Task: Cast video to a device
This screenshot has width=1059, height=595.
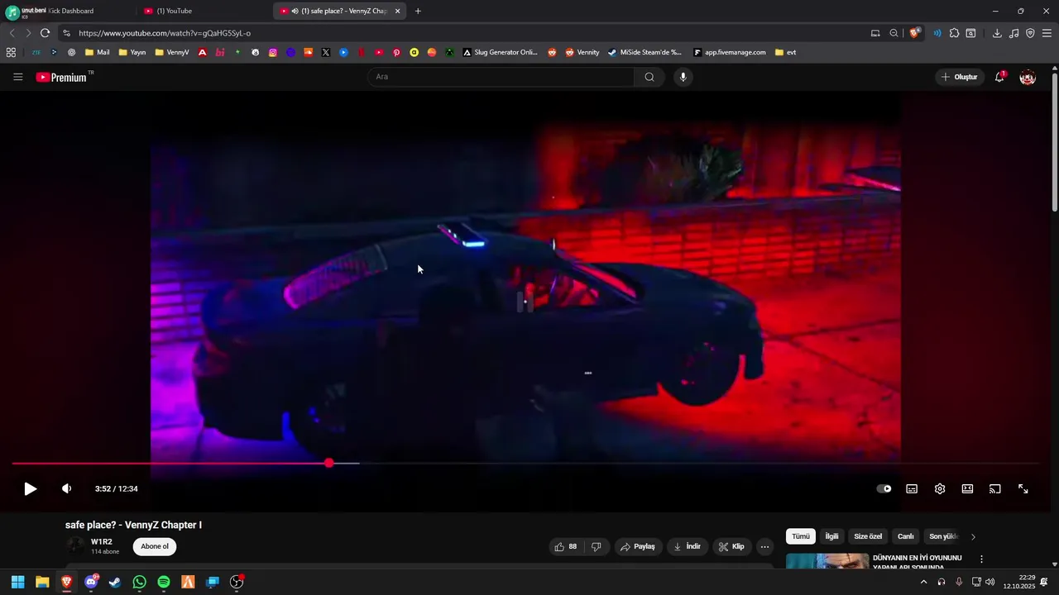Action: pyautogui.click(x=995, y=488)
